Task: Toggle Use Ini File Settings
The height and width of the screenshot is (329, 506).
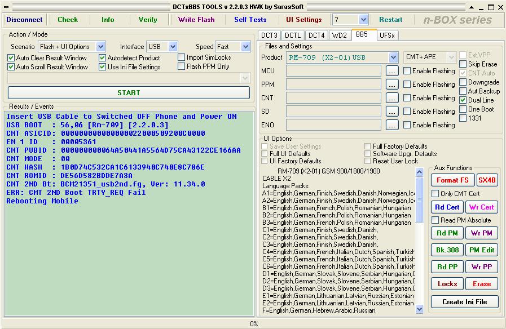Action: [x=102, y=67]
